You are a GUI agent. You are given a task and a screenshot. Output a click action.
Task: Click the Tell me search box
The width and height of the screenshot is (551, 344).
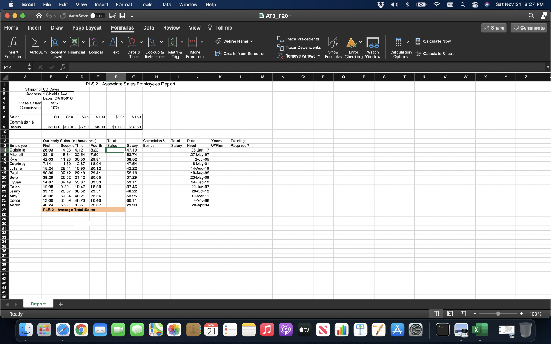[x=220, y=28]
